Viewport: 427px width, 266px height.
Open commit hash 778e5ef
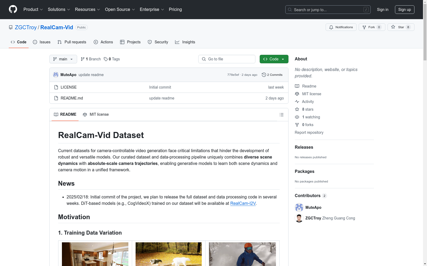tap(233, 75)
